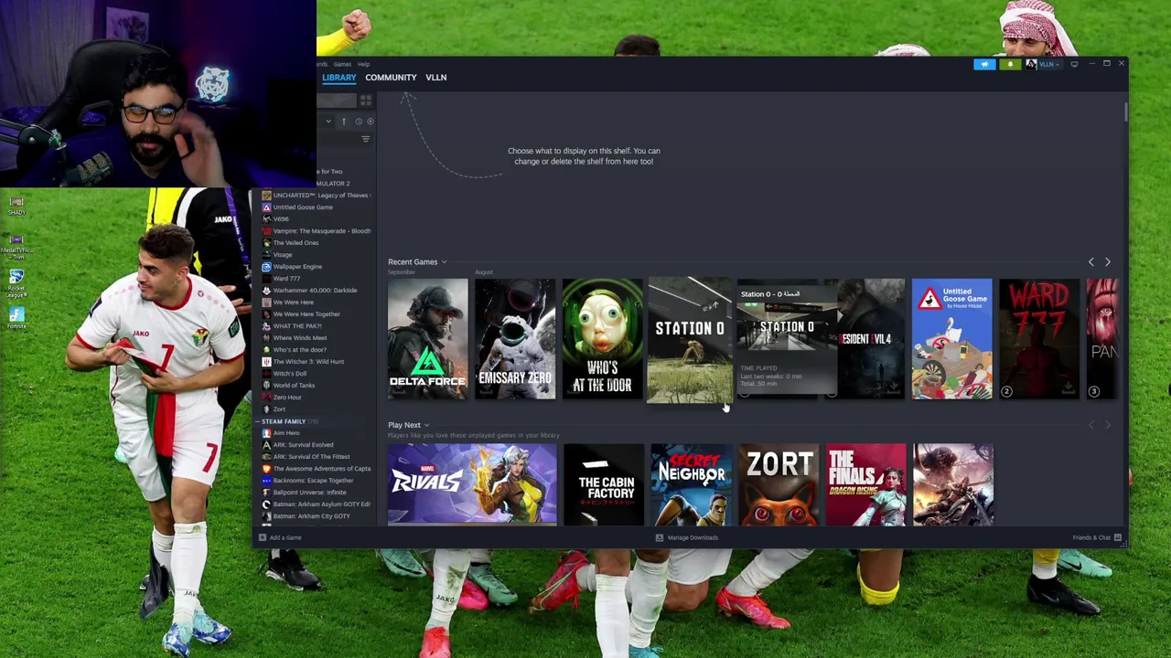This screenshot has height=658, width=1171.
Task: Open the Help menu
Action: point(363,64)
